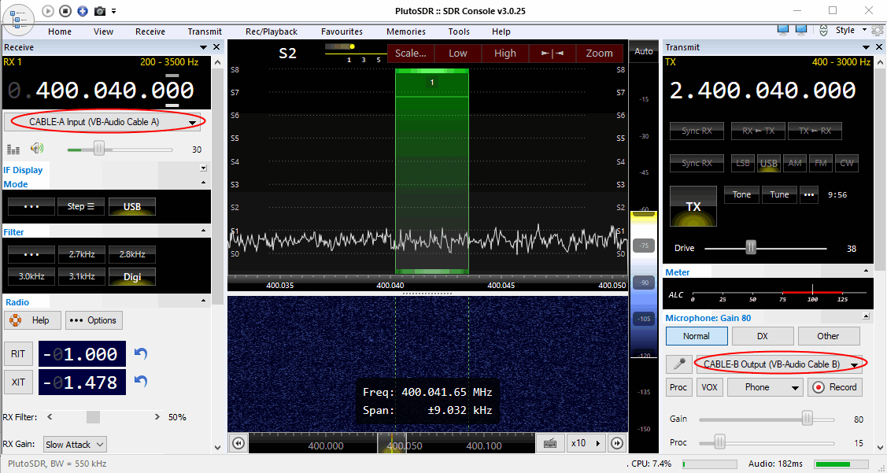Click the microphone icon button

pos(678,364)
